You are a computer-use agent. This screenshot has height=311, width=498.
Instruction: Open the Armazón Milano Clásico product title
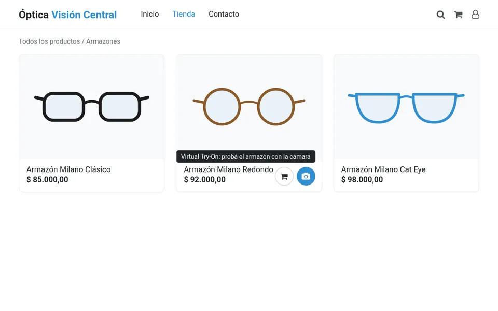tap(68, 169)
